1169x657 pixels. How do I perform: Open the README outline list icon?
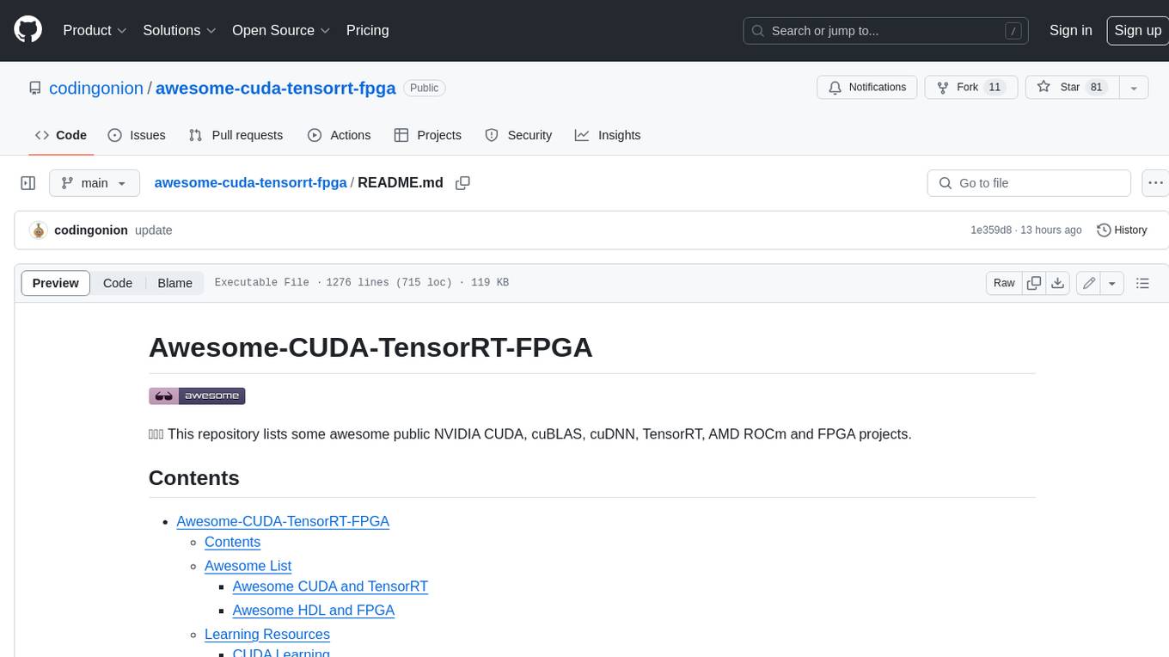(x=1142, y=283)
